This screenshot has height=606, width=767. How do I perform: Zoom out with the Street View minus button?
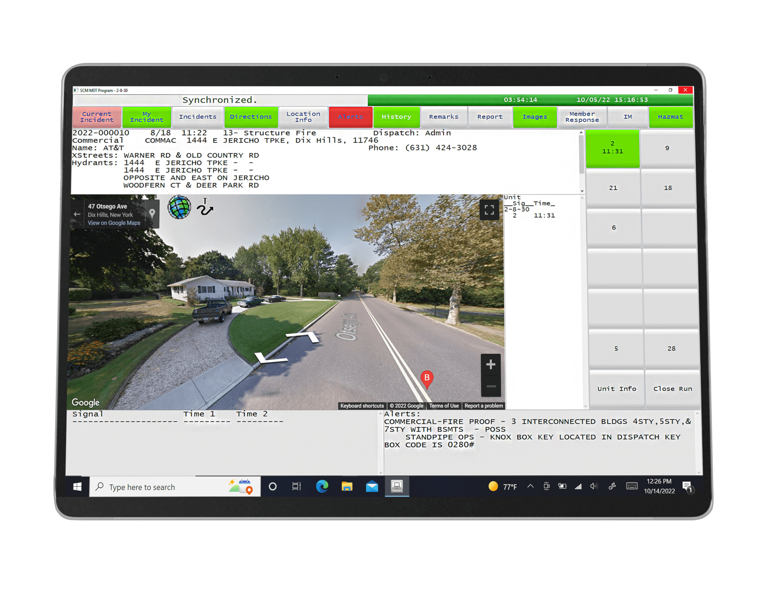click(x=491, y=386)
